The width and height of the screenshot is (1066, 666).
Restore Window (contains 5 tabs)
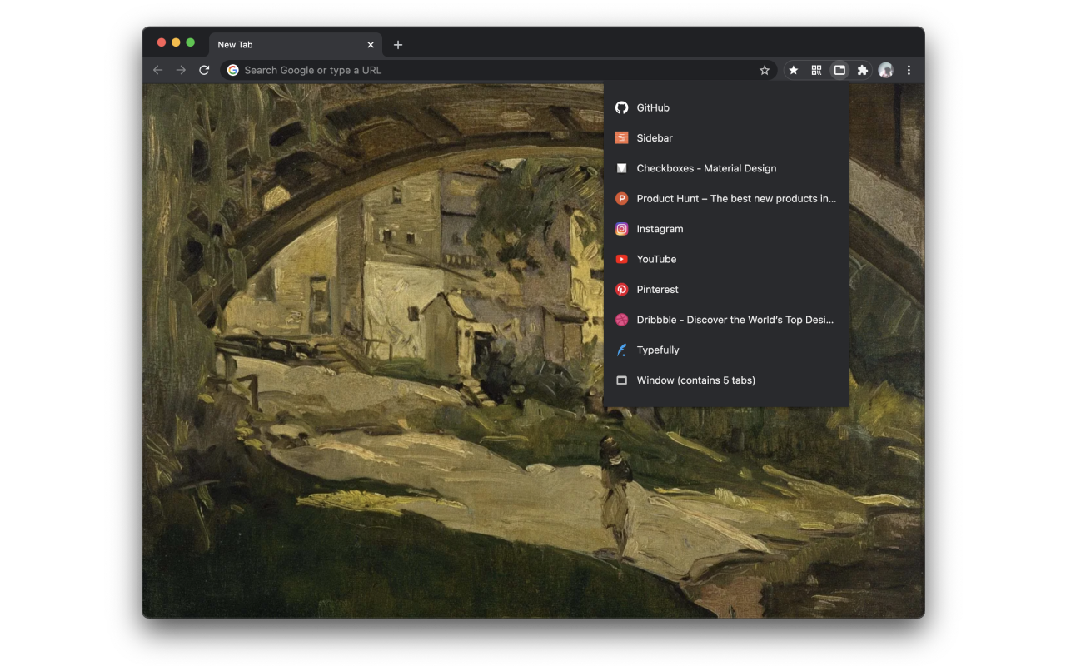(x=726, y=380)
